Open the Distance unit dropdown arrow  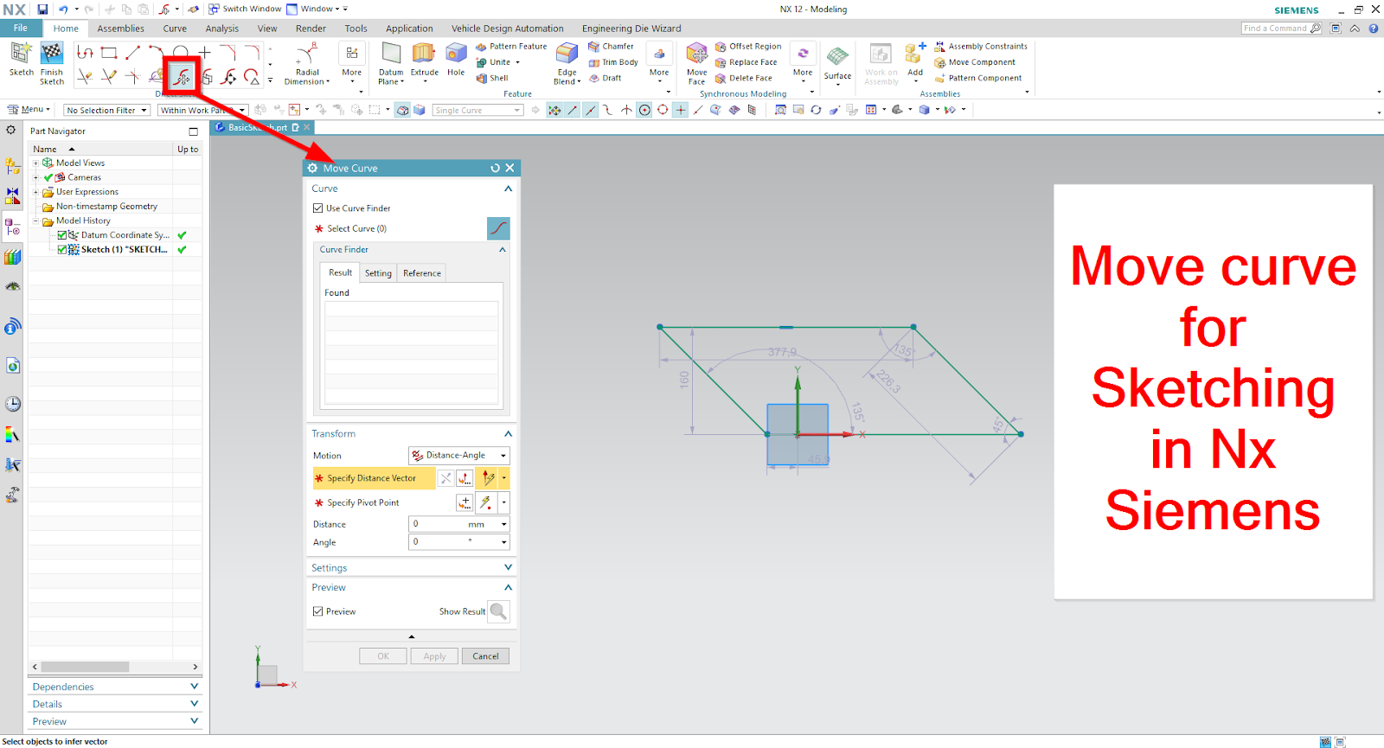point(503,524)
